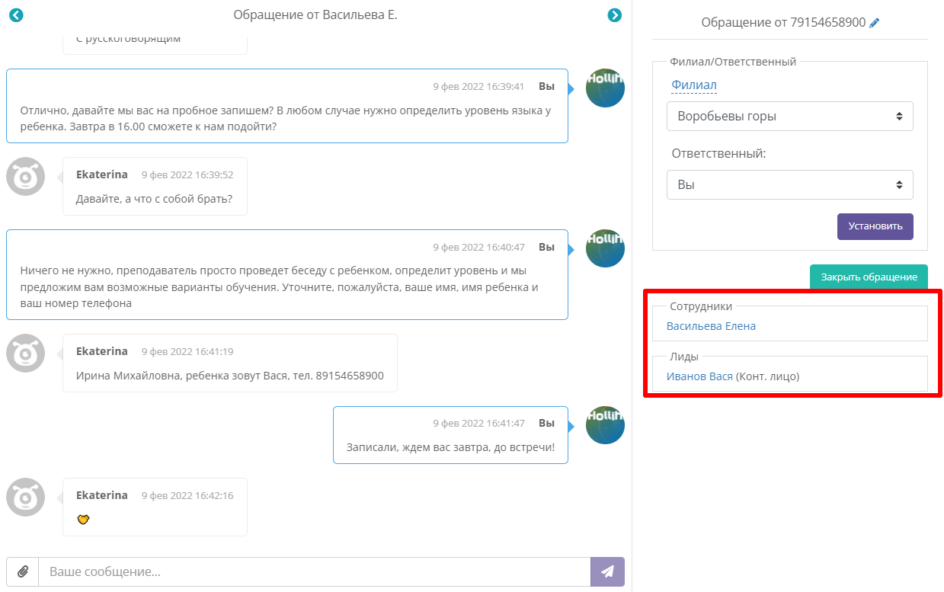Focus the Ваше сообщение input field

[x=314, y=571]
